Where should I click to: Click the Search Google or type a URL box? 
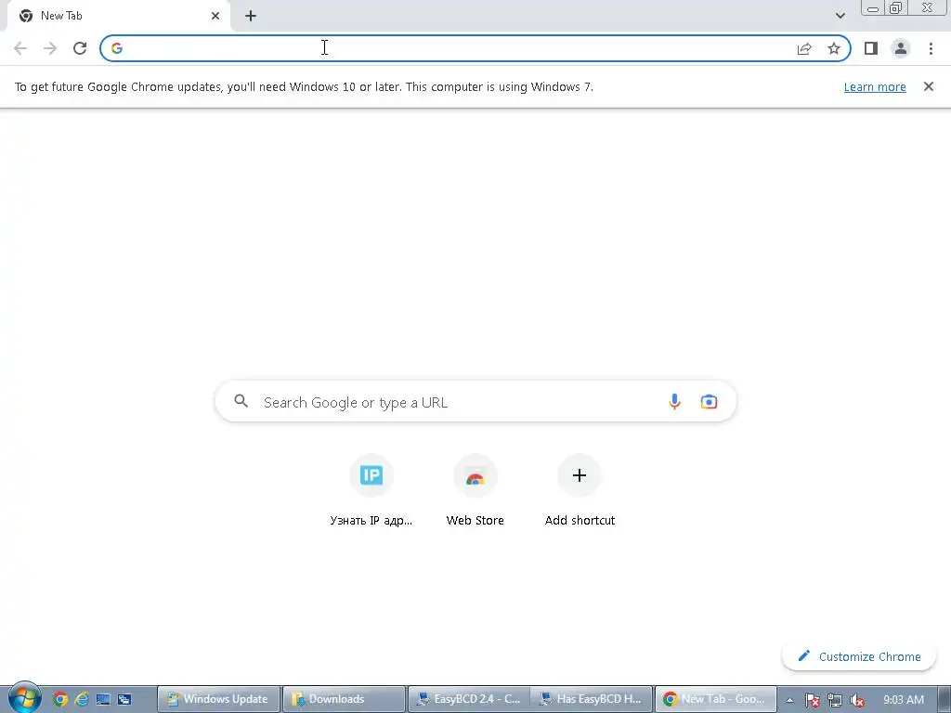(x=475, y=401)
